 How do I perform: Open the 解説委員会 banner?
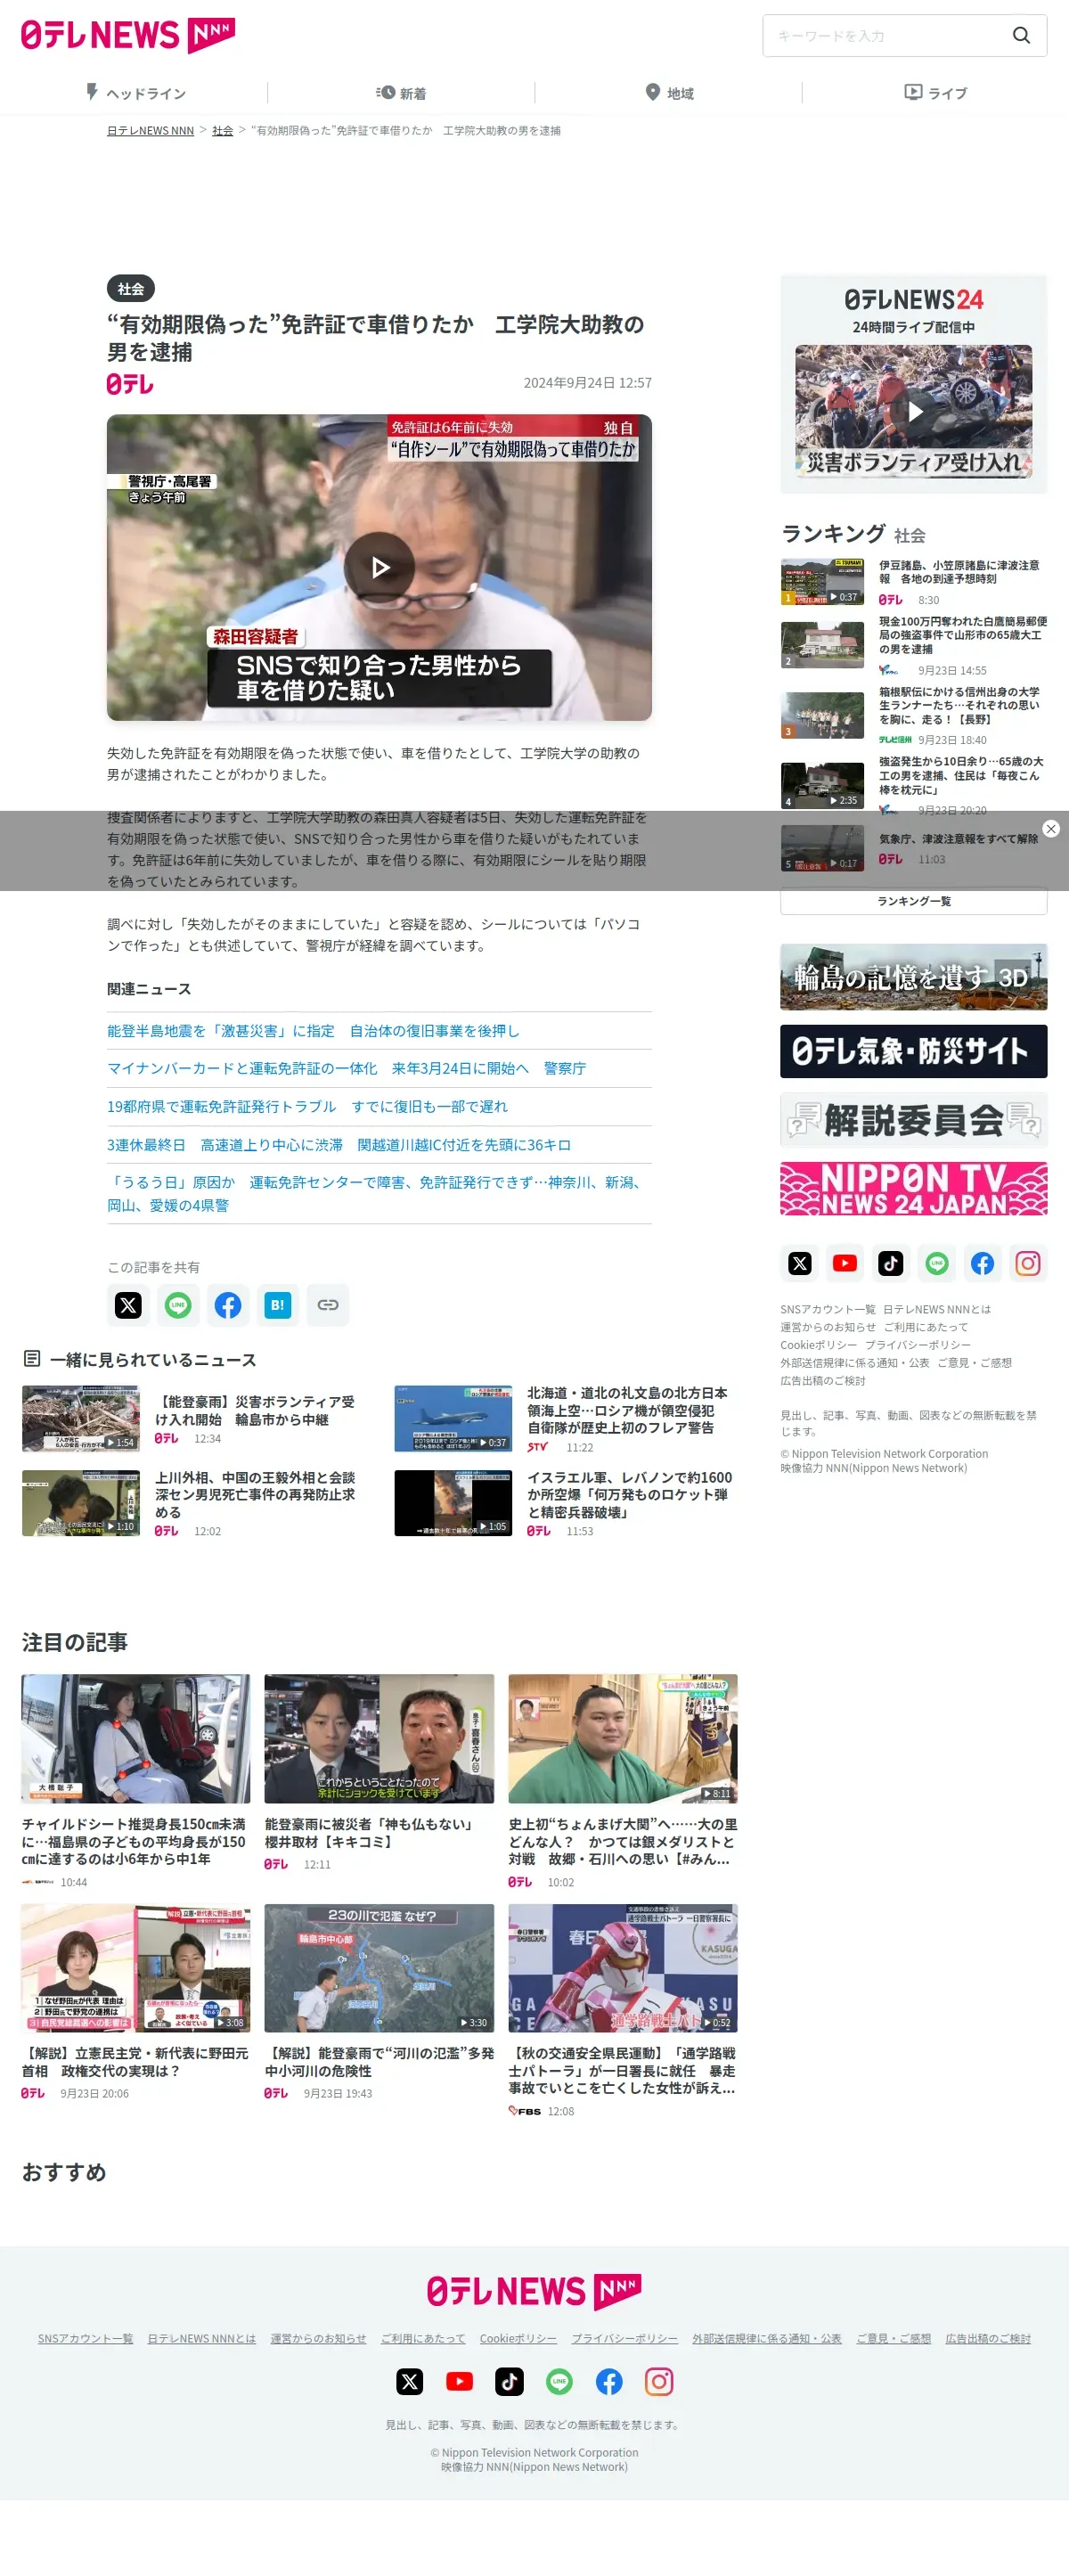pyautogui.click(x=914, y=1119)
